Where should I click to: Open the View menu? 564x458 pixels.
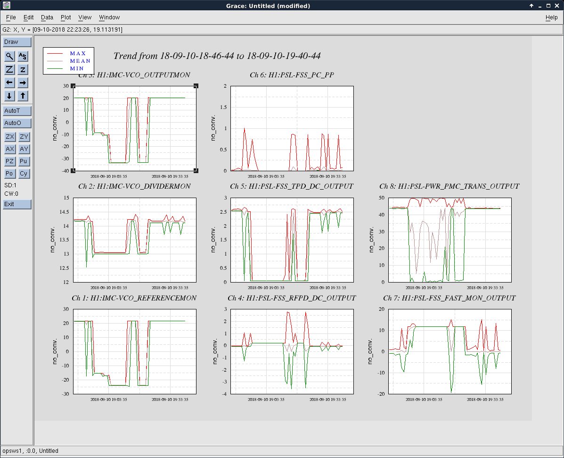click(85, 17)
